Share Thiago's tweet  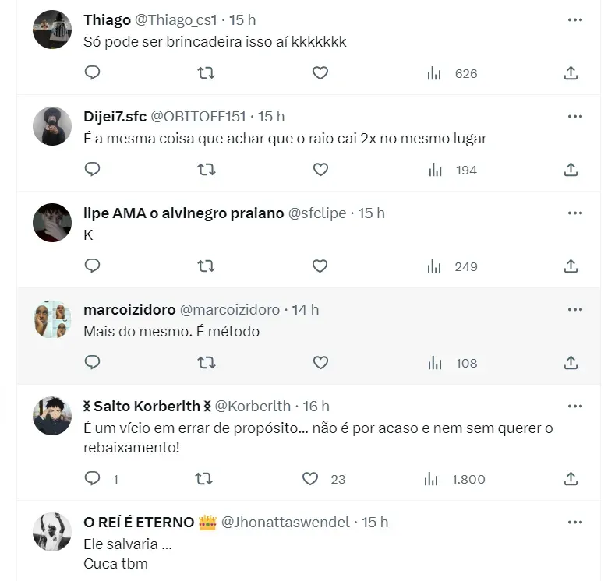pos(571,73)
